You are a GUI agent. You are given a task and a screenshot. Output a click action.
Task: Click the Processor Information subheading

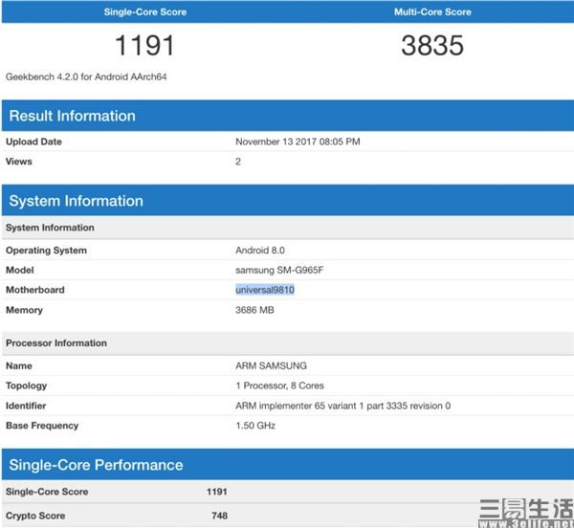click(x=56, y=343)
